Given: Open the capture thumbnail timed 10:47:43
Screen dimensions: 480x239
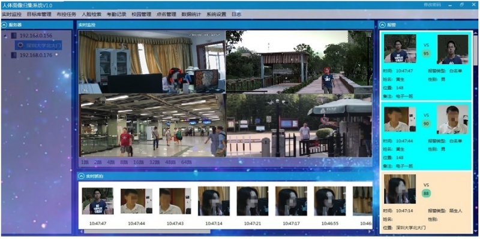Looking at the screenshot, I should pyautogui.click(x=175, y=201).
